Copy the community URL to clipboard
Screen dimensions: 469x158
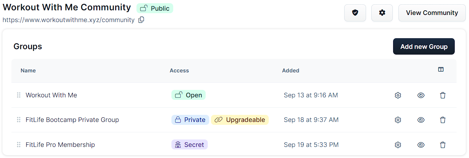click(141, 20)
